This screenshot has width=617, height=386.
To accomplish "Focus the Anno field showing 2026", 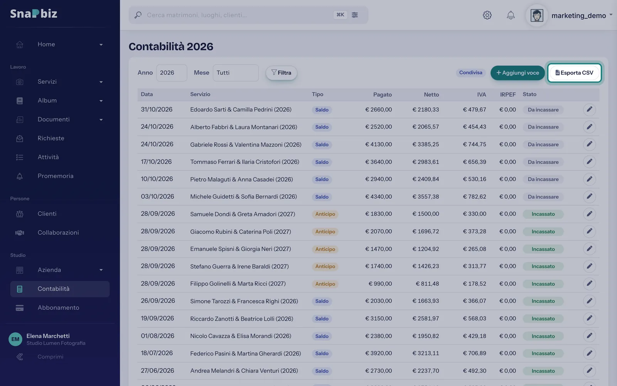I will (172, 73).
